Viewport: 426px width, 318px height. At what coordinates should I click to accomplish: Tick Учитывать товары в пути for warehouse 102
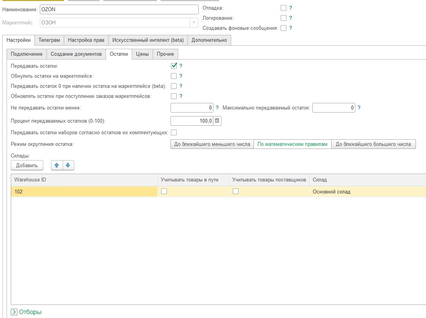[164, 191]
